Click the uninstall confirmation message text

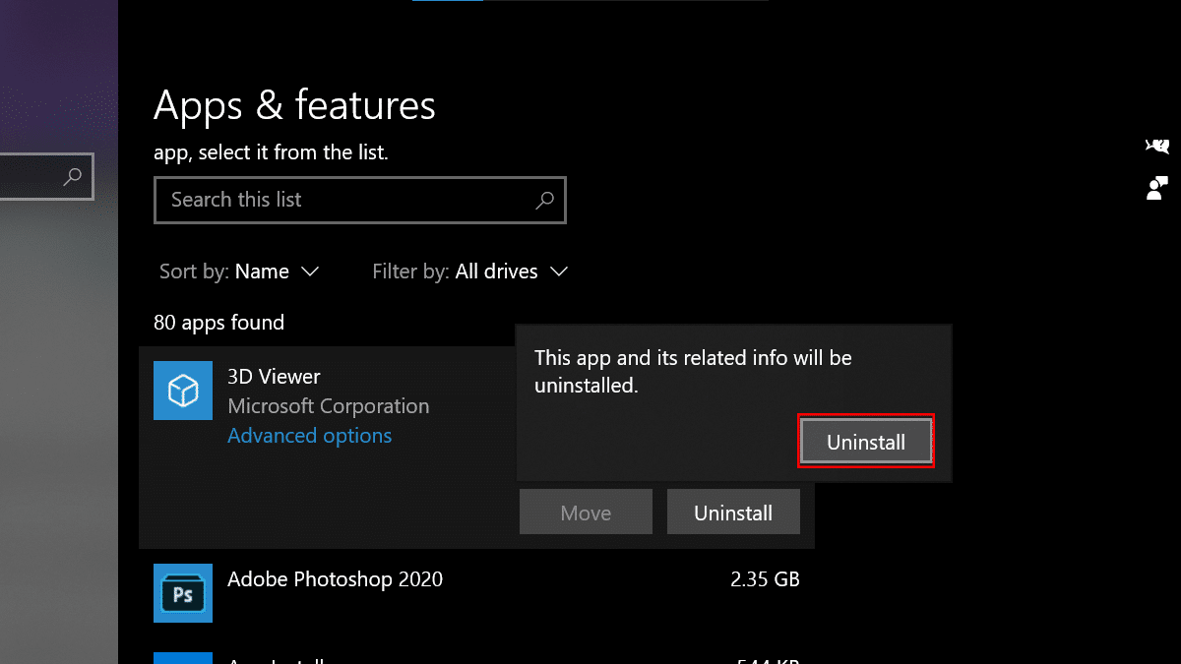coord(693,372)
